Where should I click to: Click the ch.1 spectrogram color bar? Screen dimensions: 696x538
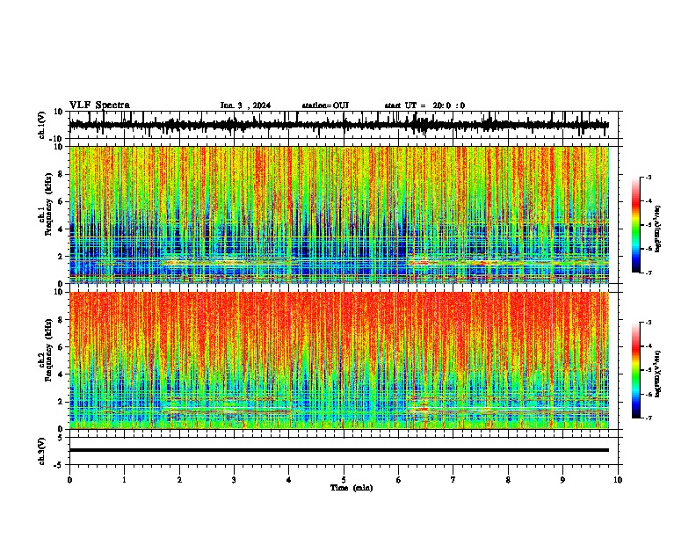[636, 225]
